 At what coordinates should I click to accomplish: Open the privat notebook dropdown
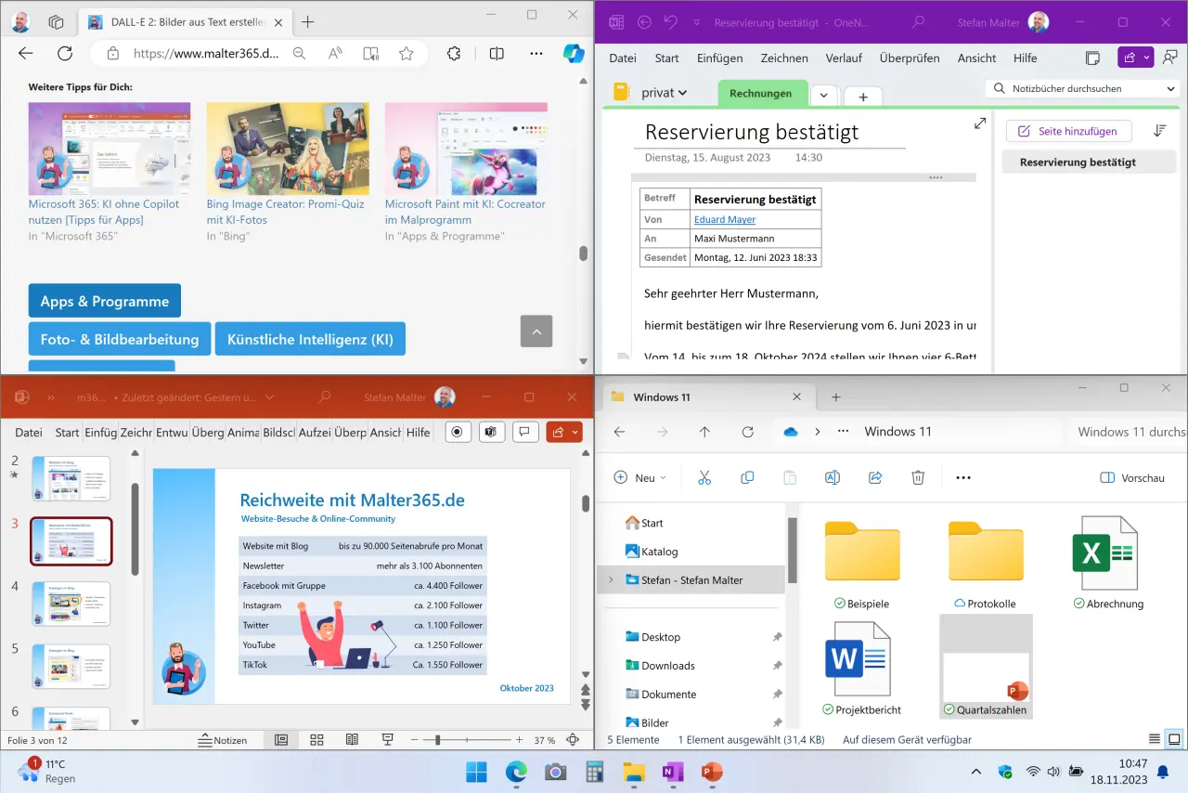click(664, 93)
